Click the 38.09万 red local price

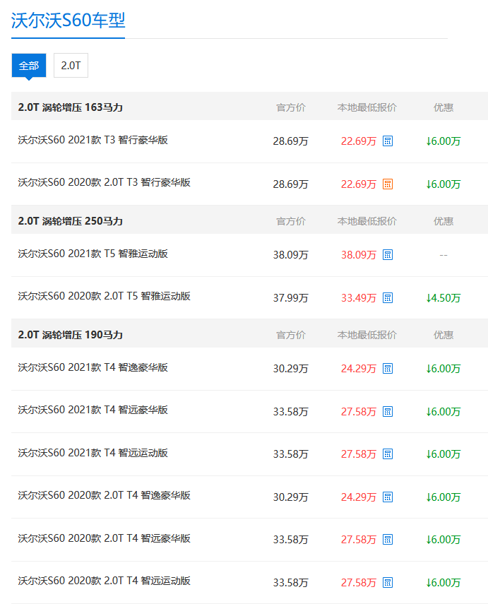click(358, 255)
